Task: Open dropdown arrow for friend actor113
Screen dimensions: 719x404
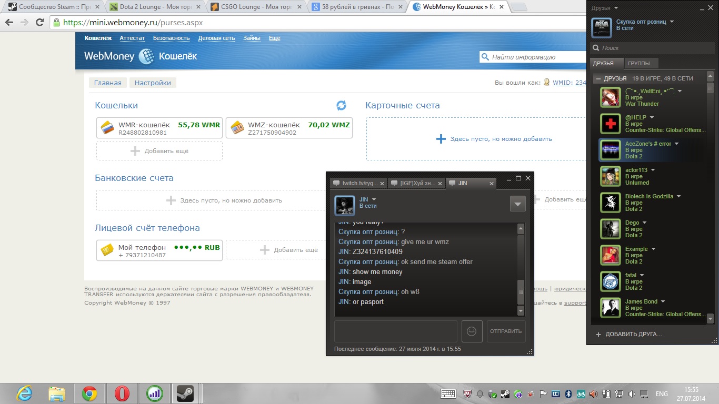Action: click(653, 170)
